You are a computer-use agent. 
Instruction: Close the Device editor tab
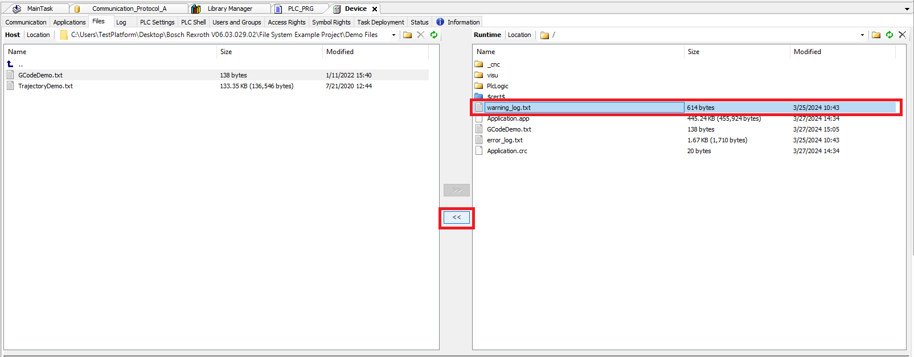[375, 9]
